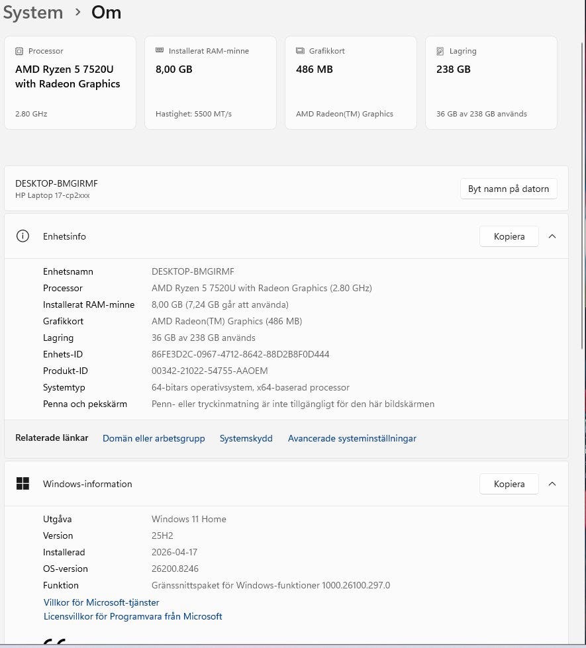
Task: Click the Enhetsinfo info circle icon
Action: click(x=23, y=236)
